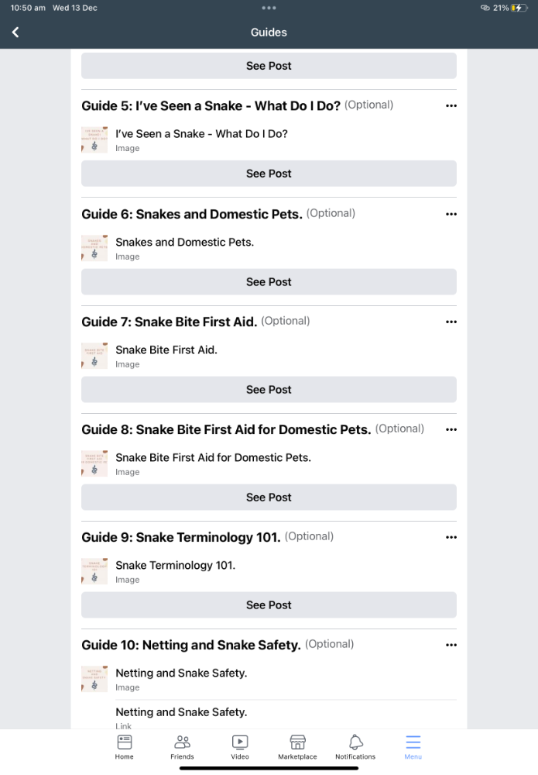Tap three-dot multitasking icon at top center

click(269, 8)
